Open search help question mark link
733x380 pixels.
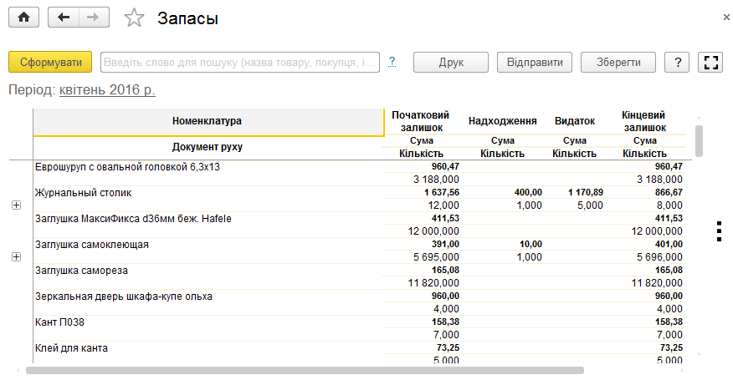click(x=392, y=62)
